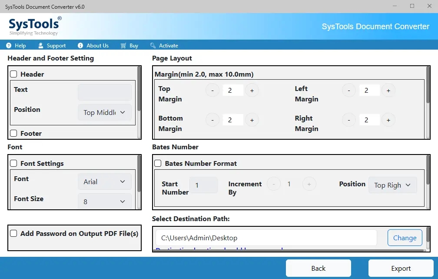
Task: Enable the Header checkbox
Action: click(13, 74)
